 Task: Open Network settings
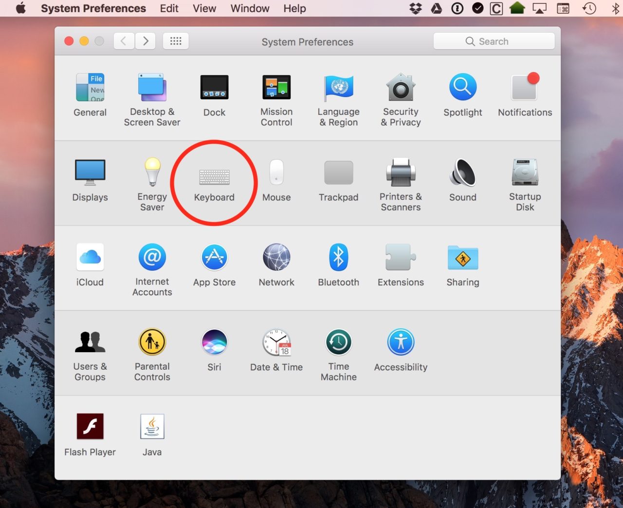coord(276,265)
